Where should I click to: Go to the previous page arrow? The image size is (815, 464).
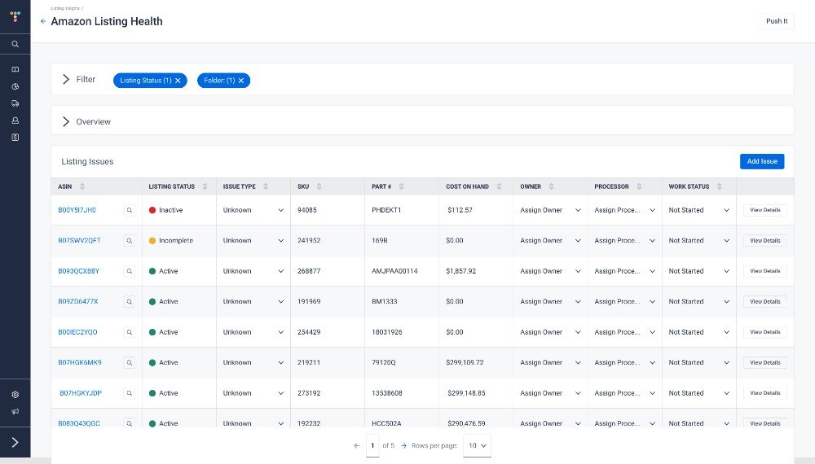[x=357, y=446]
